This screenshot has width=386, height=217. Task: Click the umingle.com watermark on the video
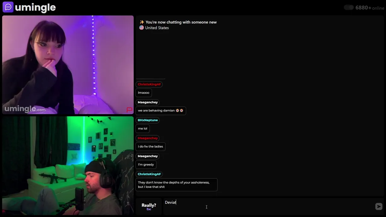click(x=25, y=109)
